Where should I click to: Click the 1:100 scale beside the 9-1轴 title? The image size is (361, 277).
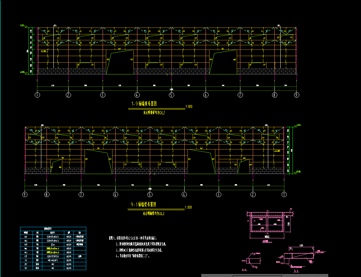pyautogui.click(x=188, y=208)
